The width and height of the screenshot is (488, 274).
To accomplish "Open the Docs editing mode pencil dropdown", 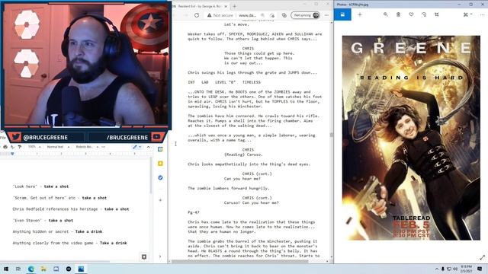I will (136, 147).
